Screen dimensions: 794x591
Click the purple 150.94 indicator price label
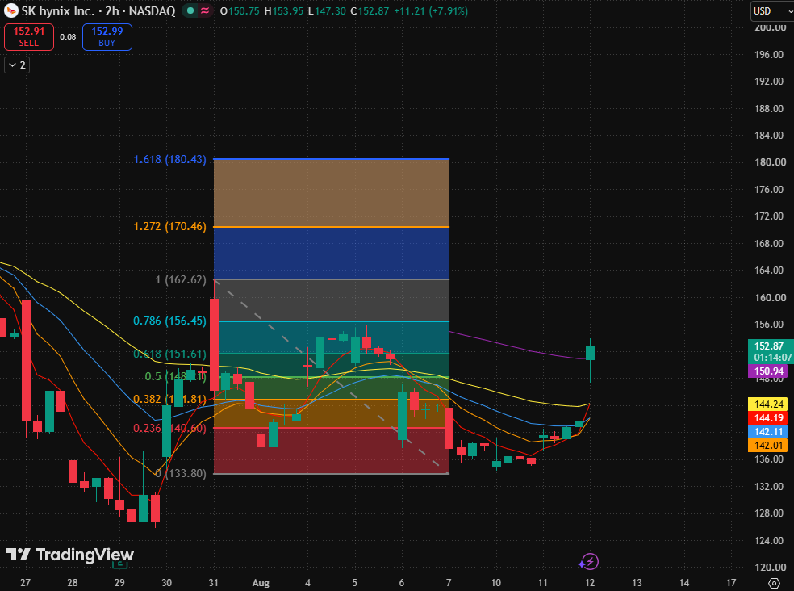[x=767, y=371]
